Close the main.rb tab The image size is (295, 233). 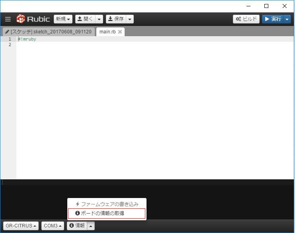pos(120,32)
